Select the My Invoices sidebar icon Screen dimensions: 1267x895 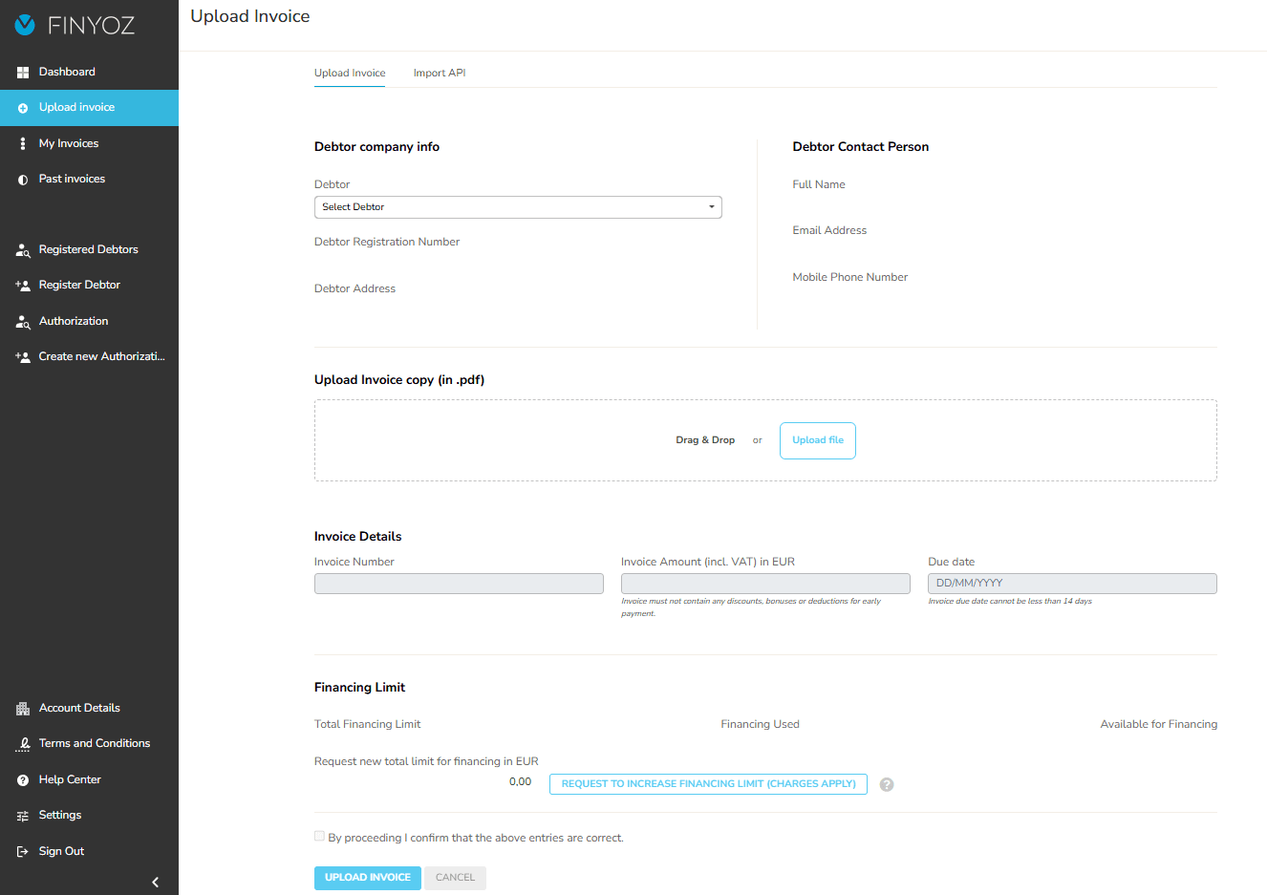point(21,142)
